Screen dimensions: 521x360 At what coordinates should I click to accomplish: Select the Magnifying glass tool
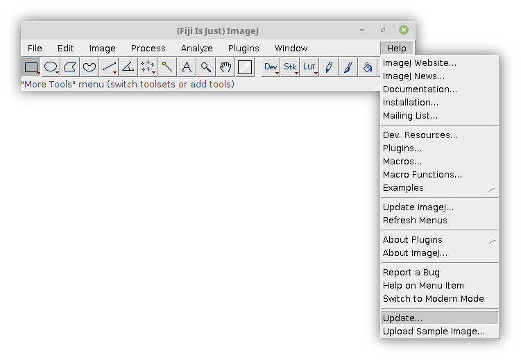pyautogui.click(x=205, y=67)
